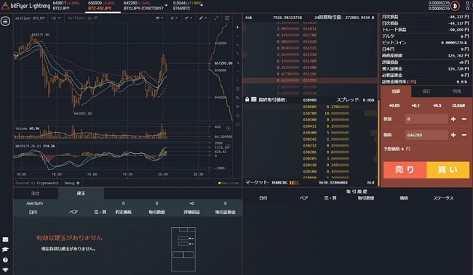Click plus next to price field

453,135
